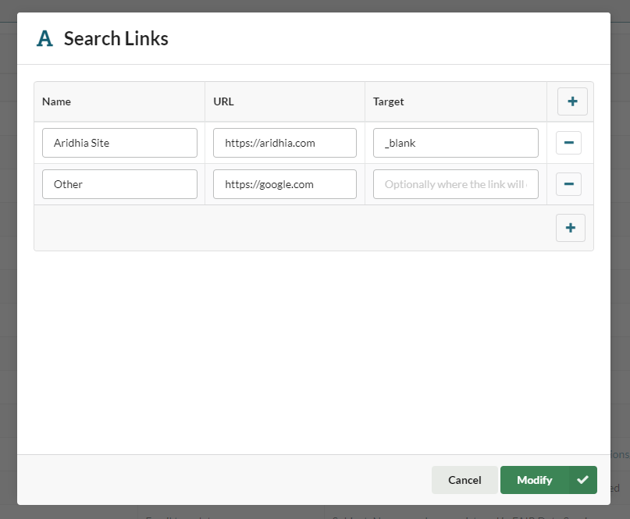The height and width of the screenshot is (519, 630).
Task: Click the green Modify button label
Action: click(535, 480)
